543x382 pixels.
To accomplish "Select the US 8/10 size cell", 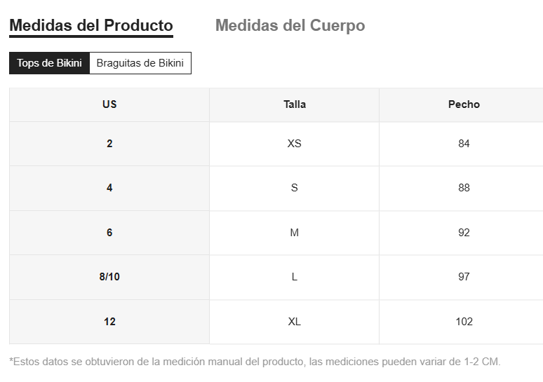I will (109, 277).
